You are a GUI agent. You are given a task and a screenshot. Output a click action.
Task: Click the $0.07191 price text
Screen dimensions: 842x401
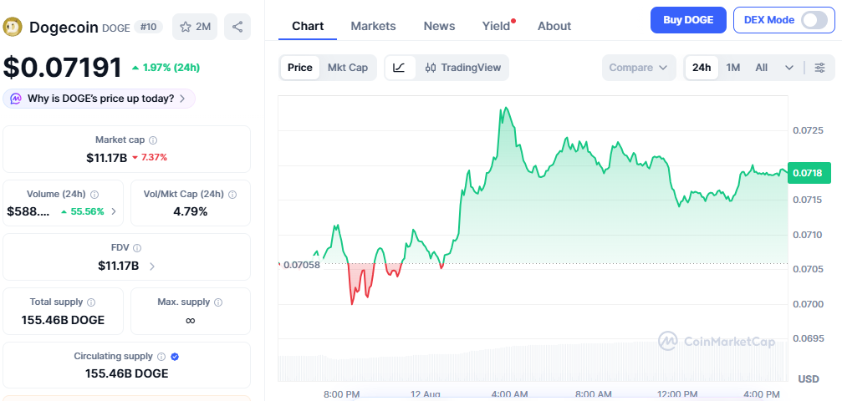pyautogui.click(x=63, y=68)
